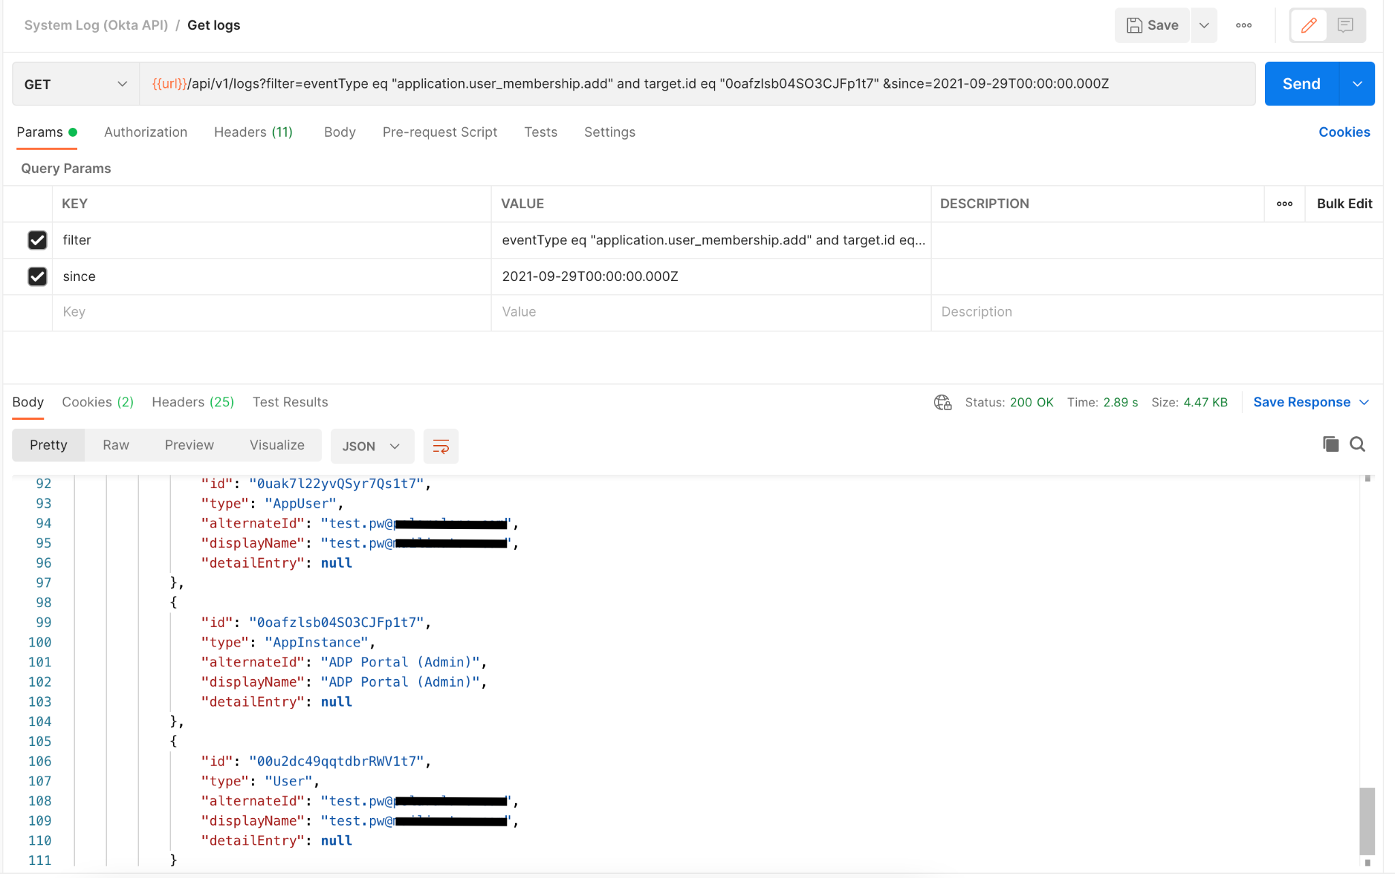
Task: Click the response body vertical scrollbar thumb
Action: tap(1366, 820)
